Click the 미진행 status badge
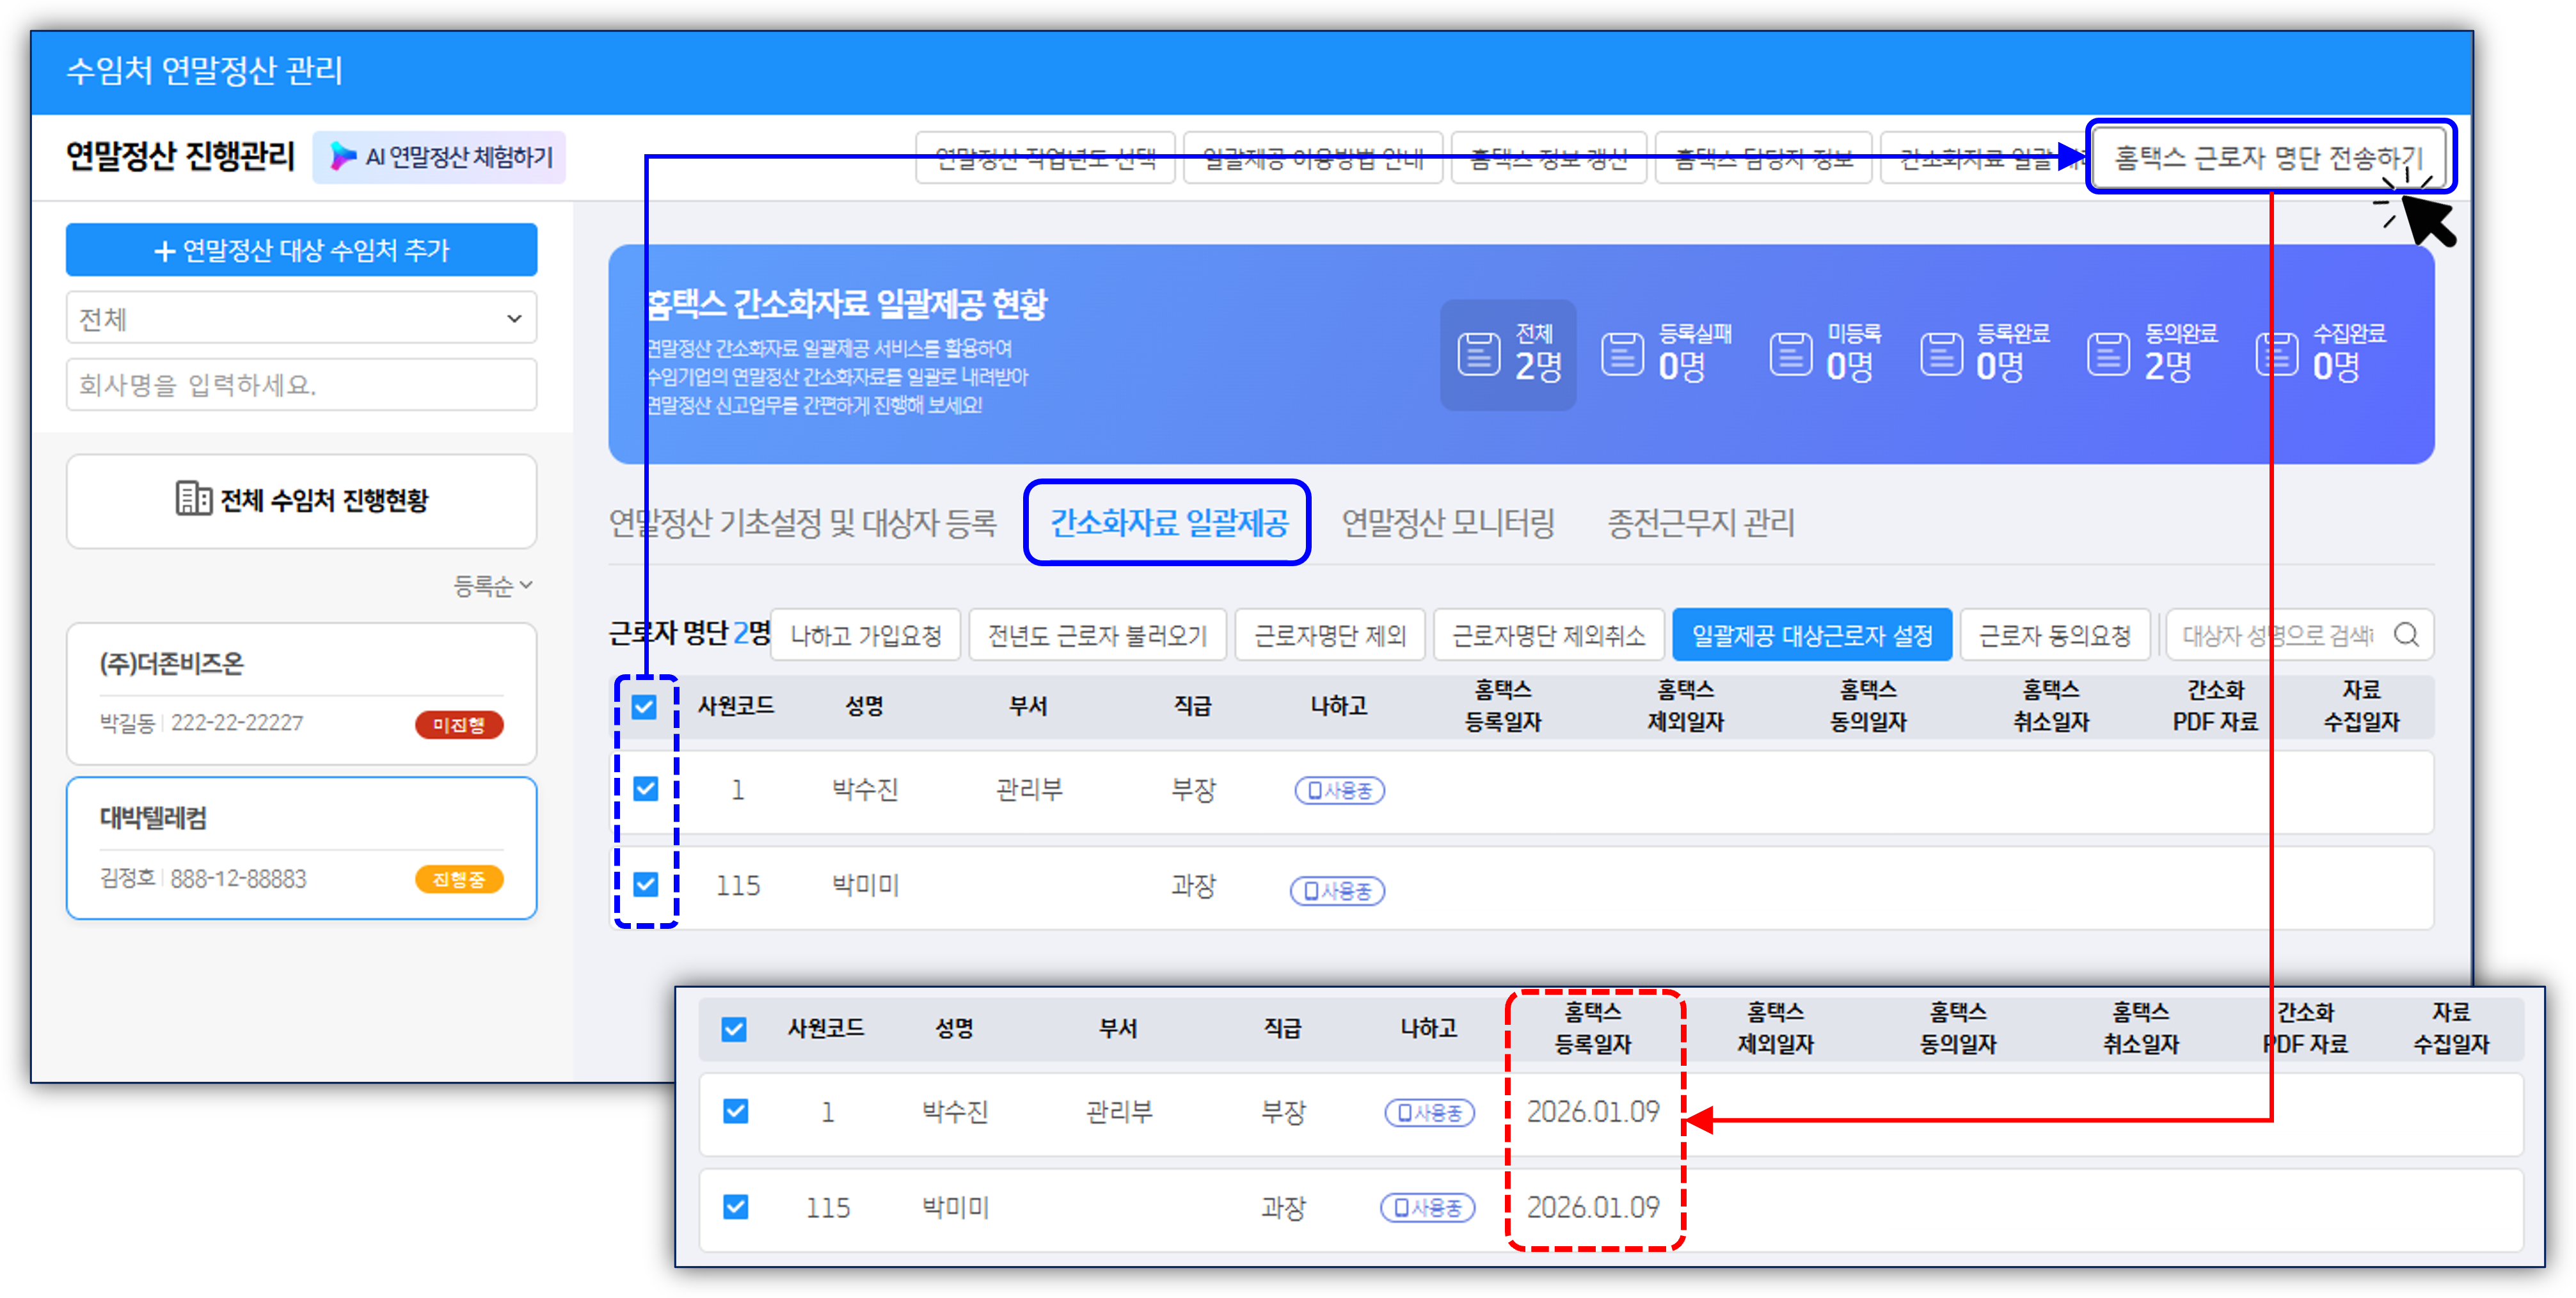The width and height of the screenshot is (2576, 1298). (459, 724)
